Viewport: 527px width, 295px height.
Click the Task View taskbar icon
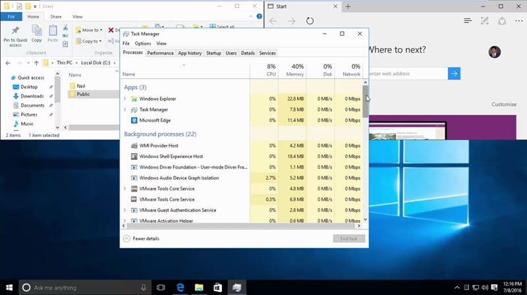161,288
